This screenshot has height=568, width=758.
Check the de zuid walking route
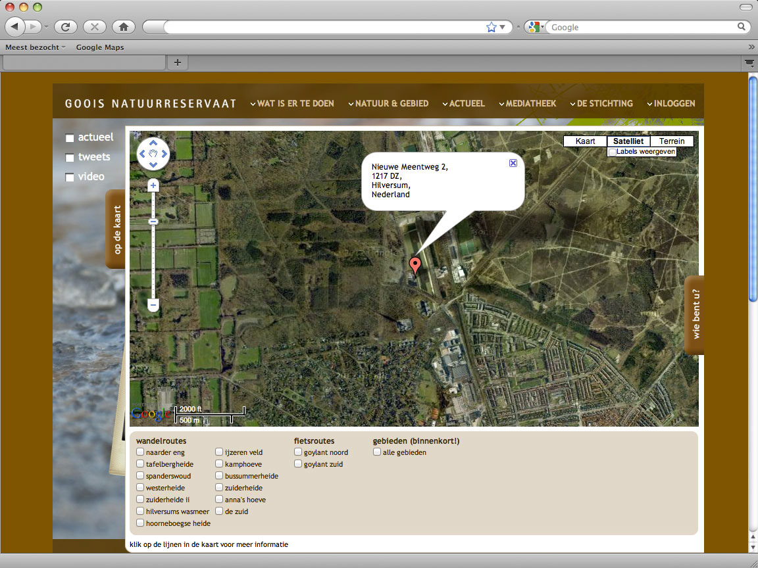[x=219, y=511]
